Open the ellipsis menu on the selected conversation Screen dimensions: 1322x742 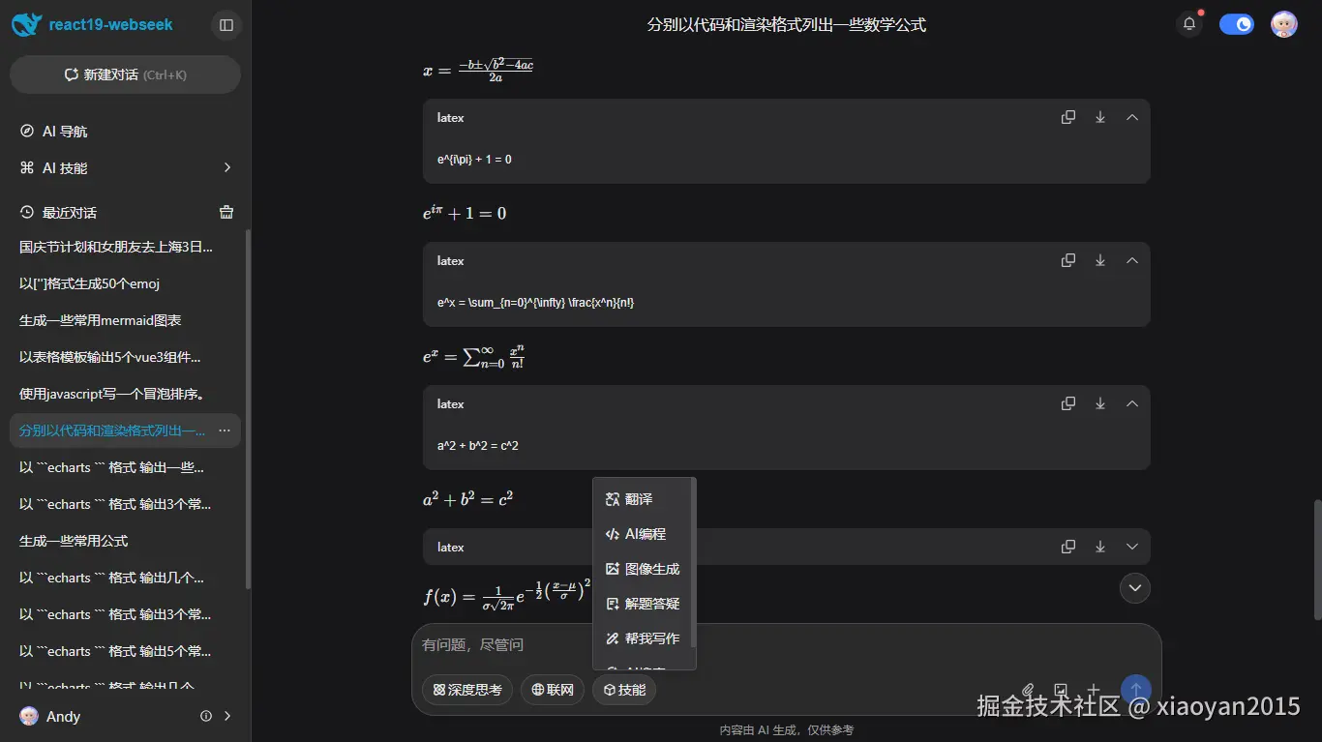225,430
